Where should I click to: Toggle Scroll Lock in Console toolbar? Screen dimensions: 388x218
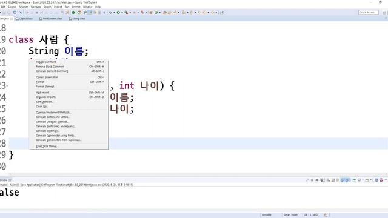click(333, 180)
